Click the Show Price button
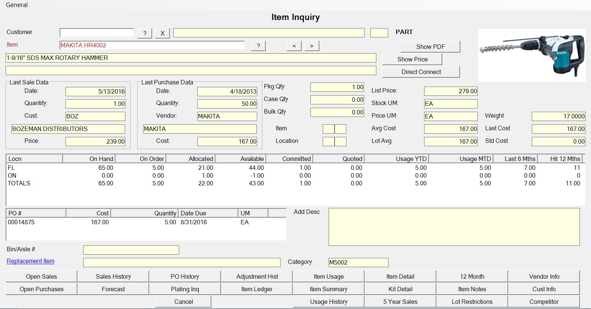Viewport: 591px width, 309px height. pos(412,59)
